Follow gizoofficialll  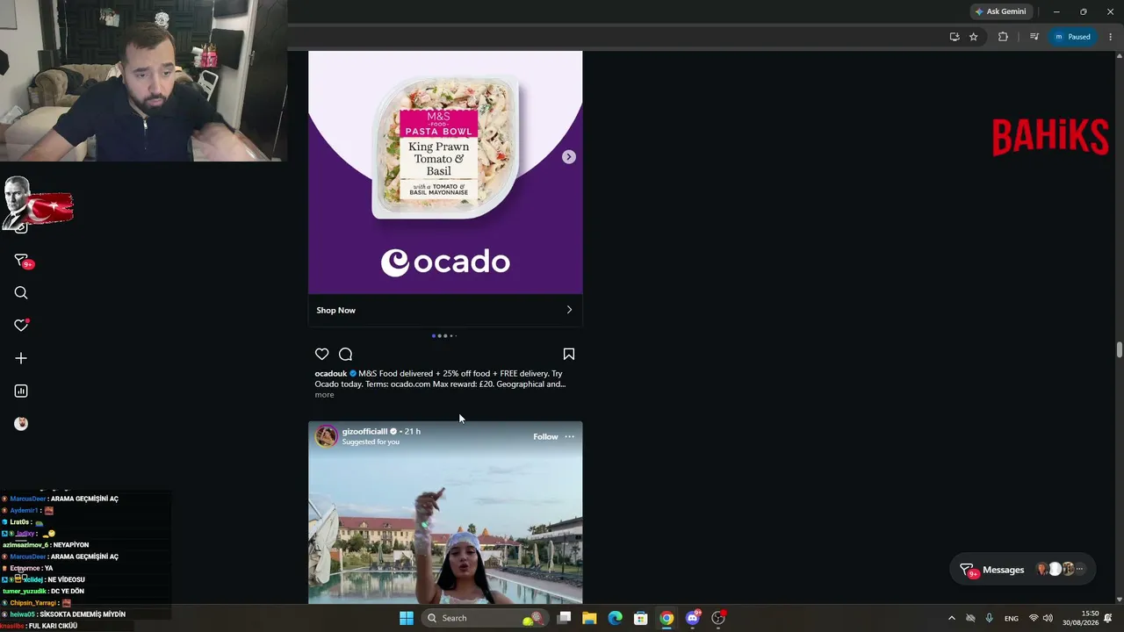click(545, 436)
